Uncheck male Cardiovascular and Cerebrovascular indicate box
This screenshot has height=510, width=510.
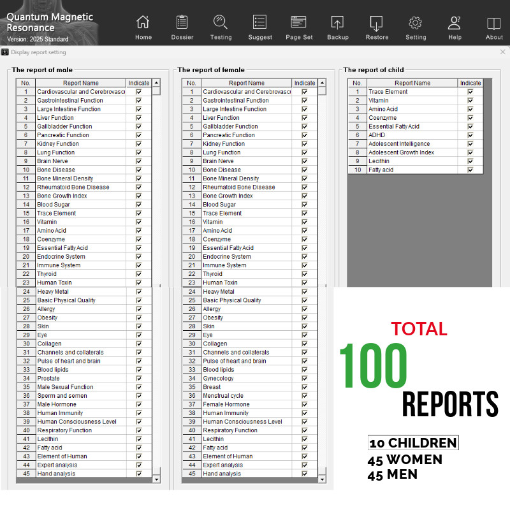(x=139, y=92)
